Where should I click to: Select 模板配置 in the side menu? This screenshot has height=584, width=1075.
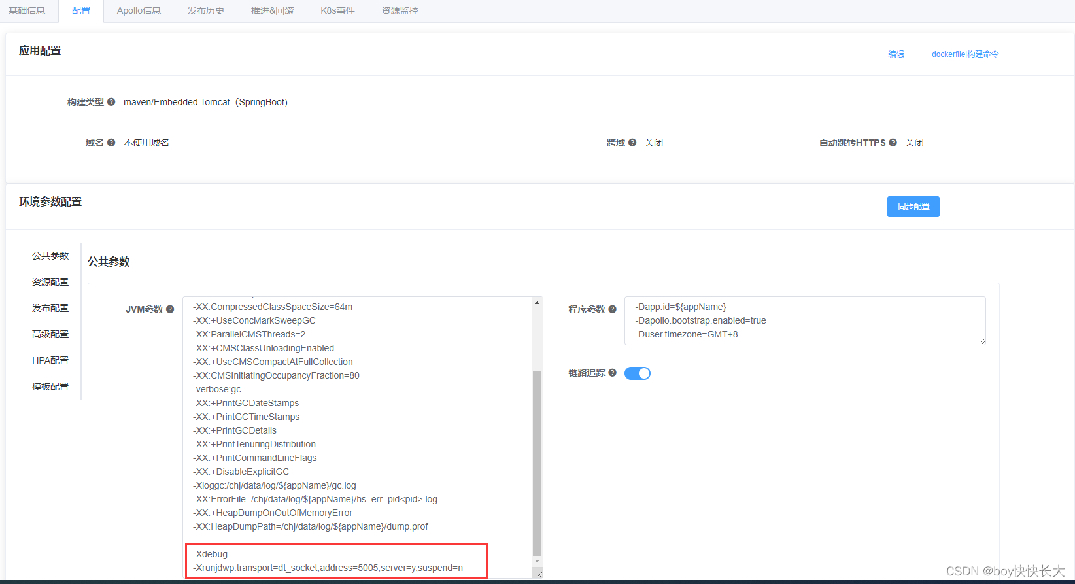coord(50,386)
